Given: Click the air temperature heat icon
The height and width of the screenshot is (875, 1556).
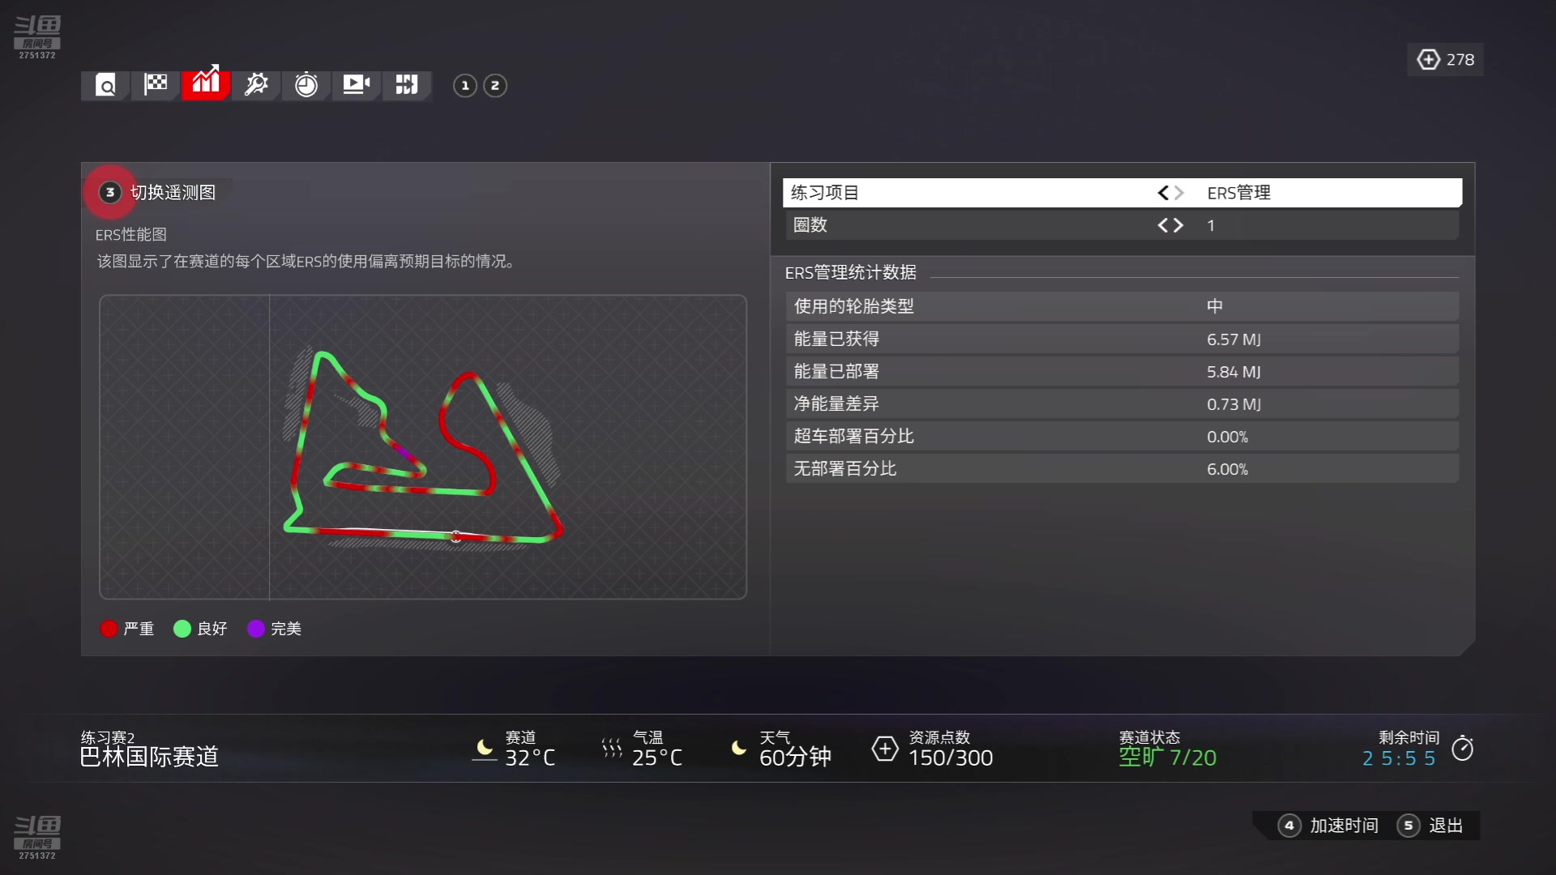Looking at the screenshot, I should 612,748.
